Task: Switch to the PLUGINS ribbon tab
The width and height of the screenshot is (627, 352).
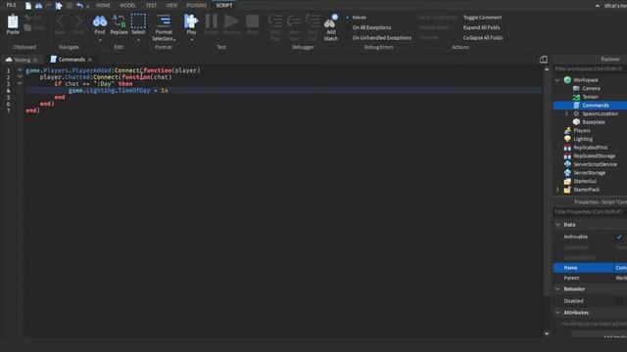Action: point(196,5)
